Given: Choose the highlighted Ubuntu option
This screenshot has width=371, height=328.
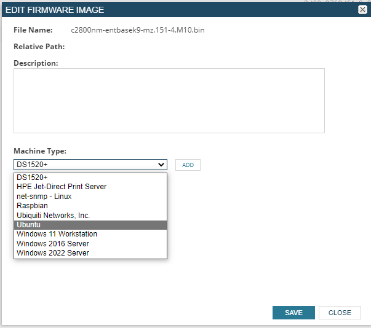Looking at the screenshot, I should (x=90, y=225).
